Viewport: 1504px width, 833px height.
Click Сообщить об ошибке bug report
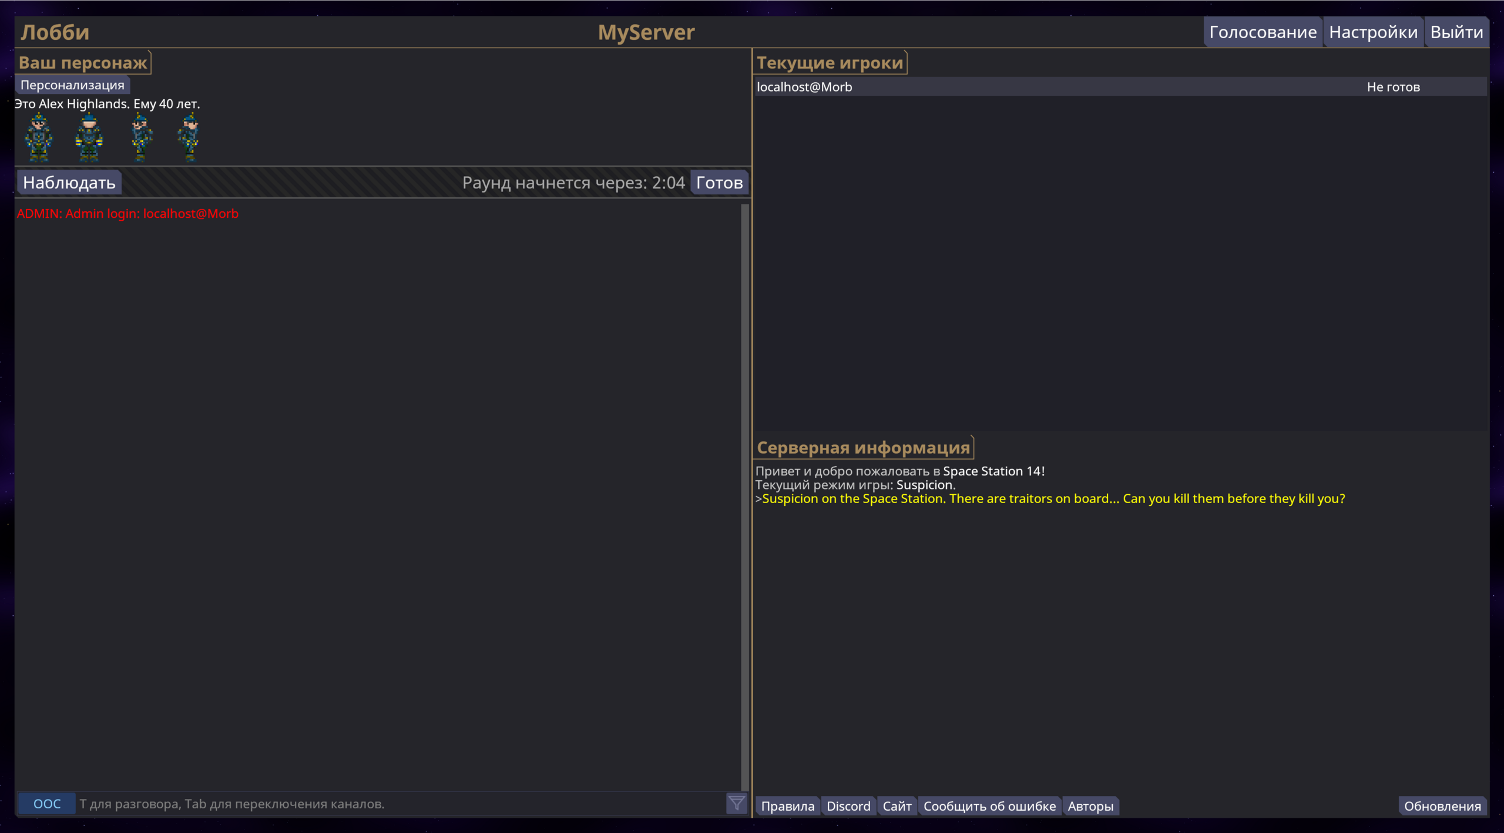click(989, 806)
